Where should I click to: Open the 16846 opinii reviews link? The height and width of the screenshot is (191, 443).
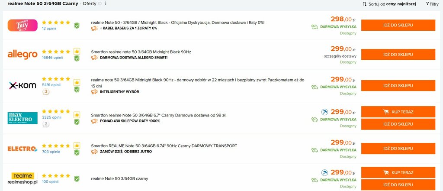[52, 58]
